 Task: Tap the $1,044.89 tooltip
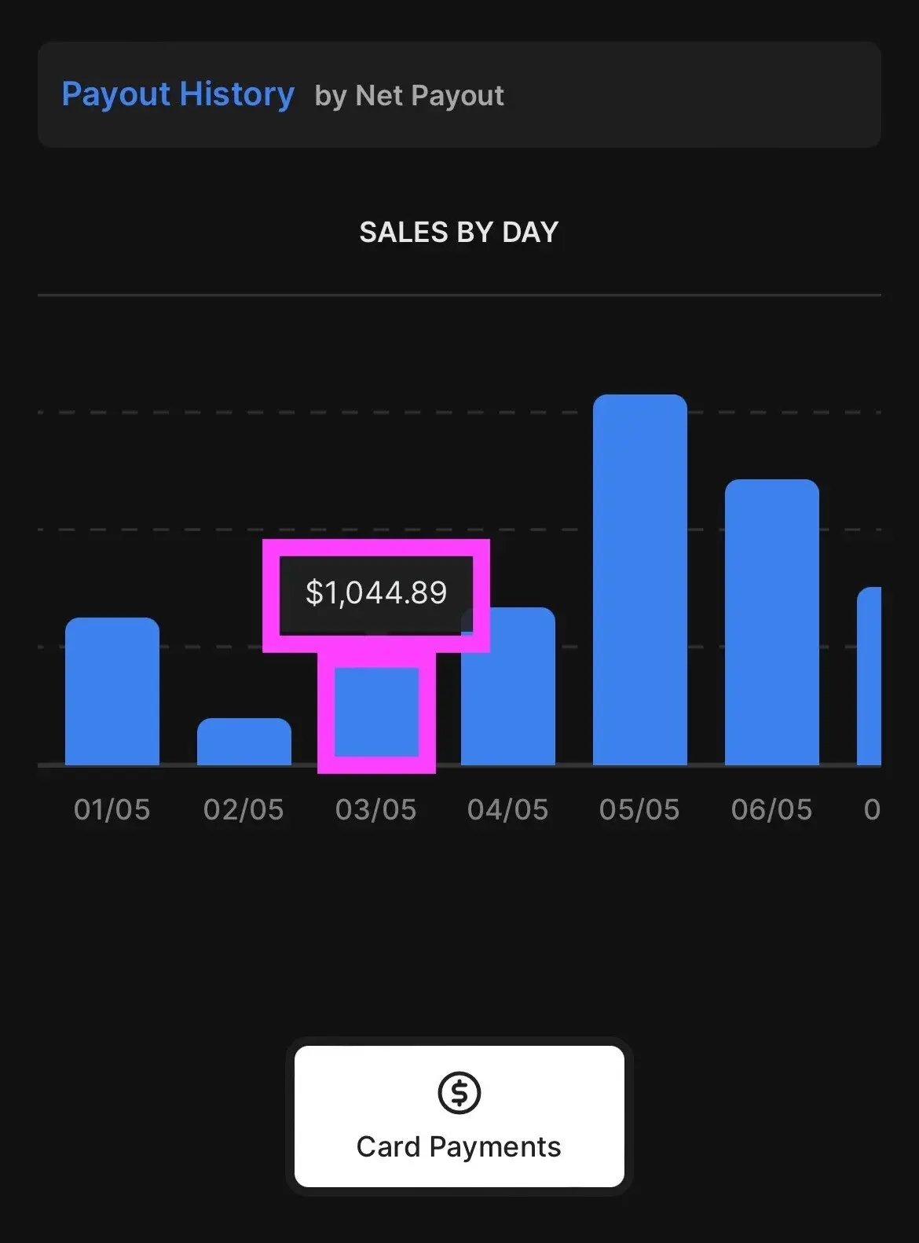click(376, 593)
